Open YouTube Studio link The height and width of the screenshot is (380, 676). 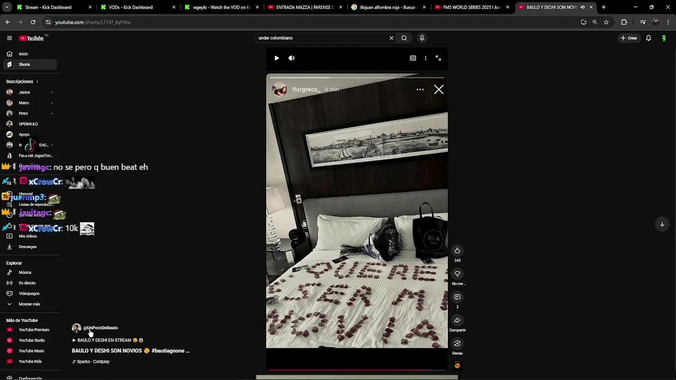[30, 340]
